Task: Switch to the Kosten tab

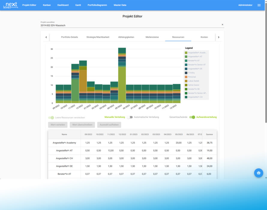Action: (204, 37)
